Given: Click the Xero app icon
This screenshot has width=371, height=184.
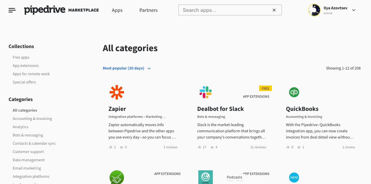Looking at the screenshot, I should 294,178.
